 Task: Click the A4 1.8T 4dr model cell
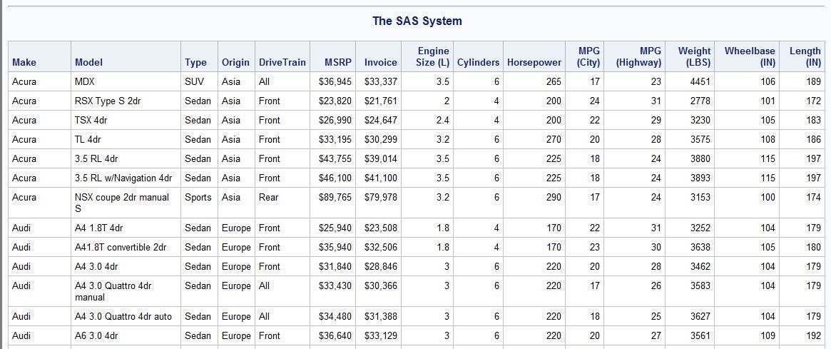126,228
